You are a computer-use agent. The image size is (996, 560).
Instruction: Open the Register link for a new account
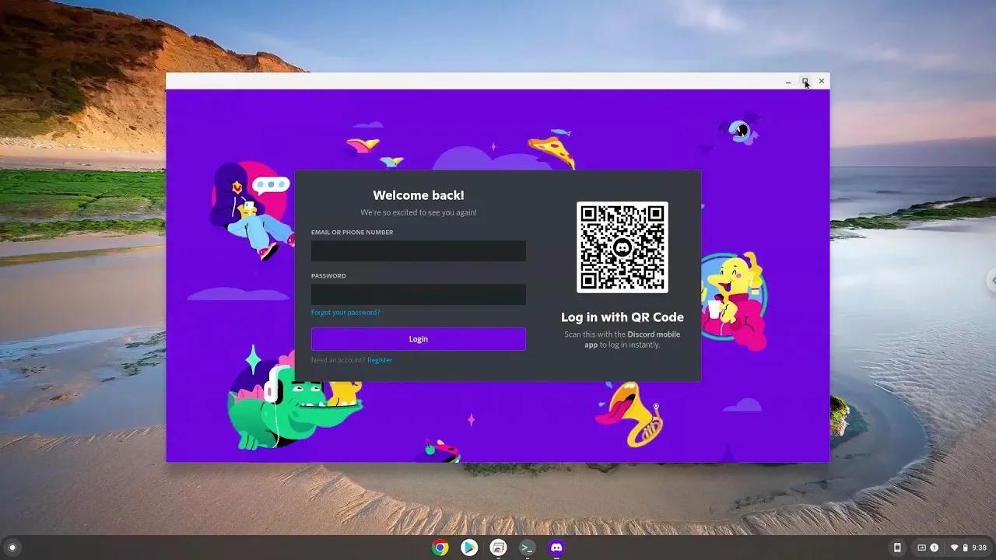tap(380, 359)
